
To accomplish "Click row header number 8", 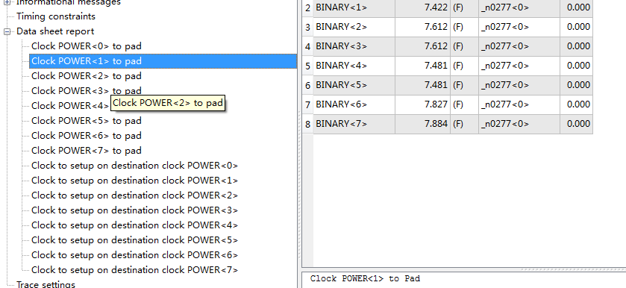I will (307, 124).
